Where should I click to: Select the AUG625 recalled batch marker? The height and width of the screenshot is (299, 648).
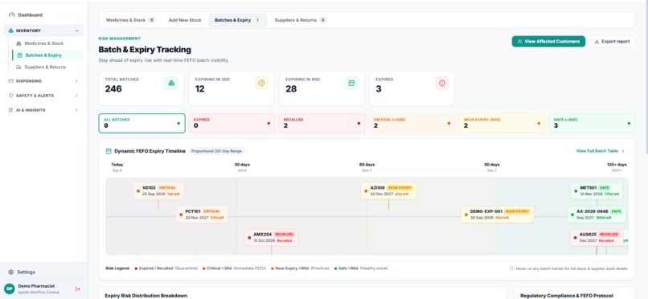click(597, 237)
